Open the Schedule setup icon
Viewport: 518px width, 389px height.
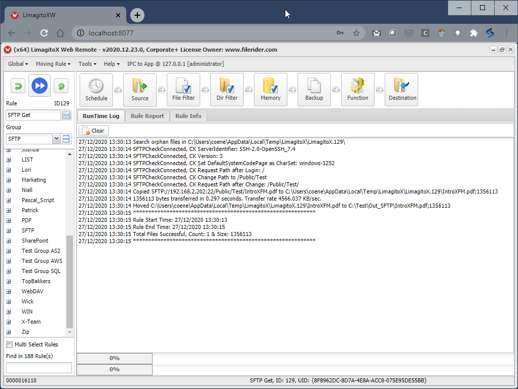click(x=96, y=89)
